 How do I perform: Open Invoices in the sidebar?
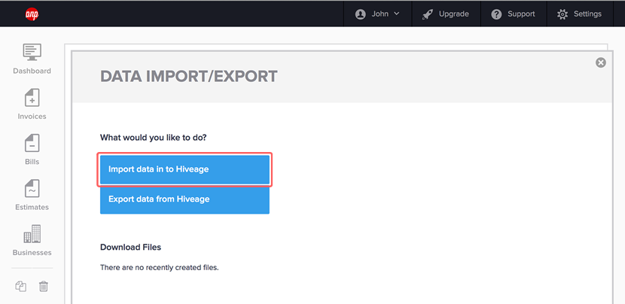coord(32,105)
